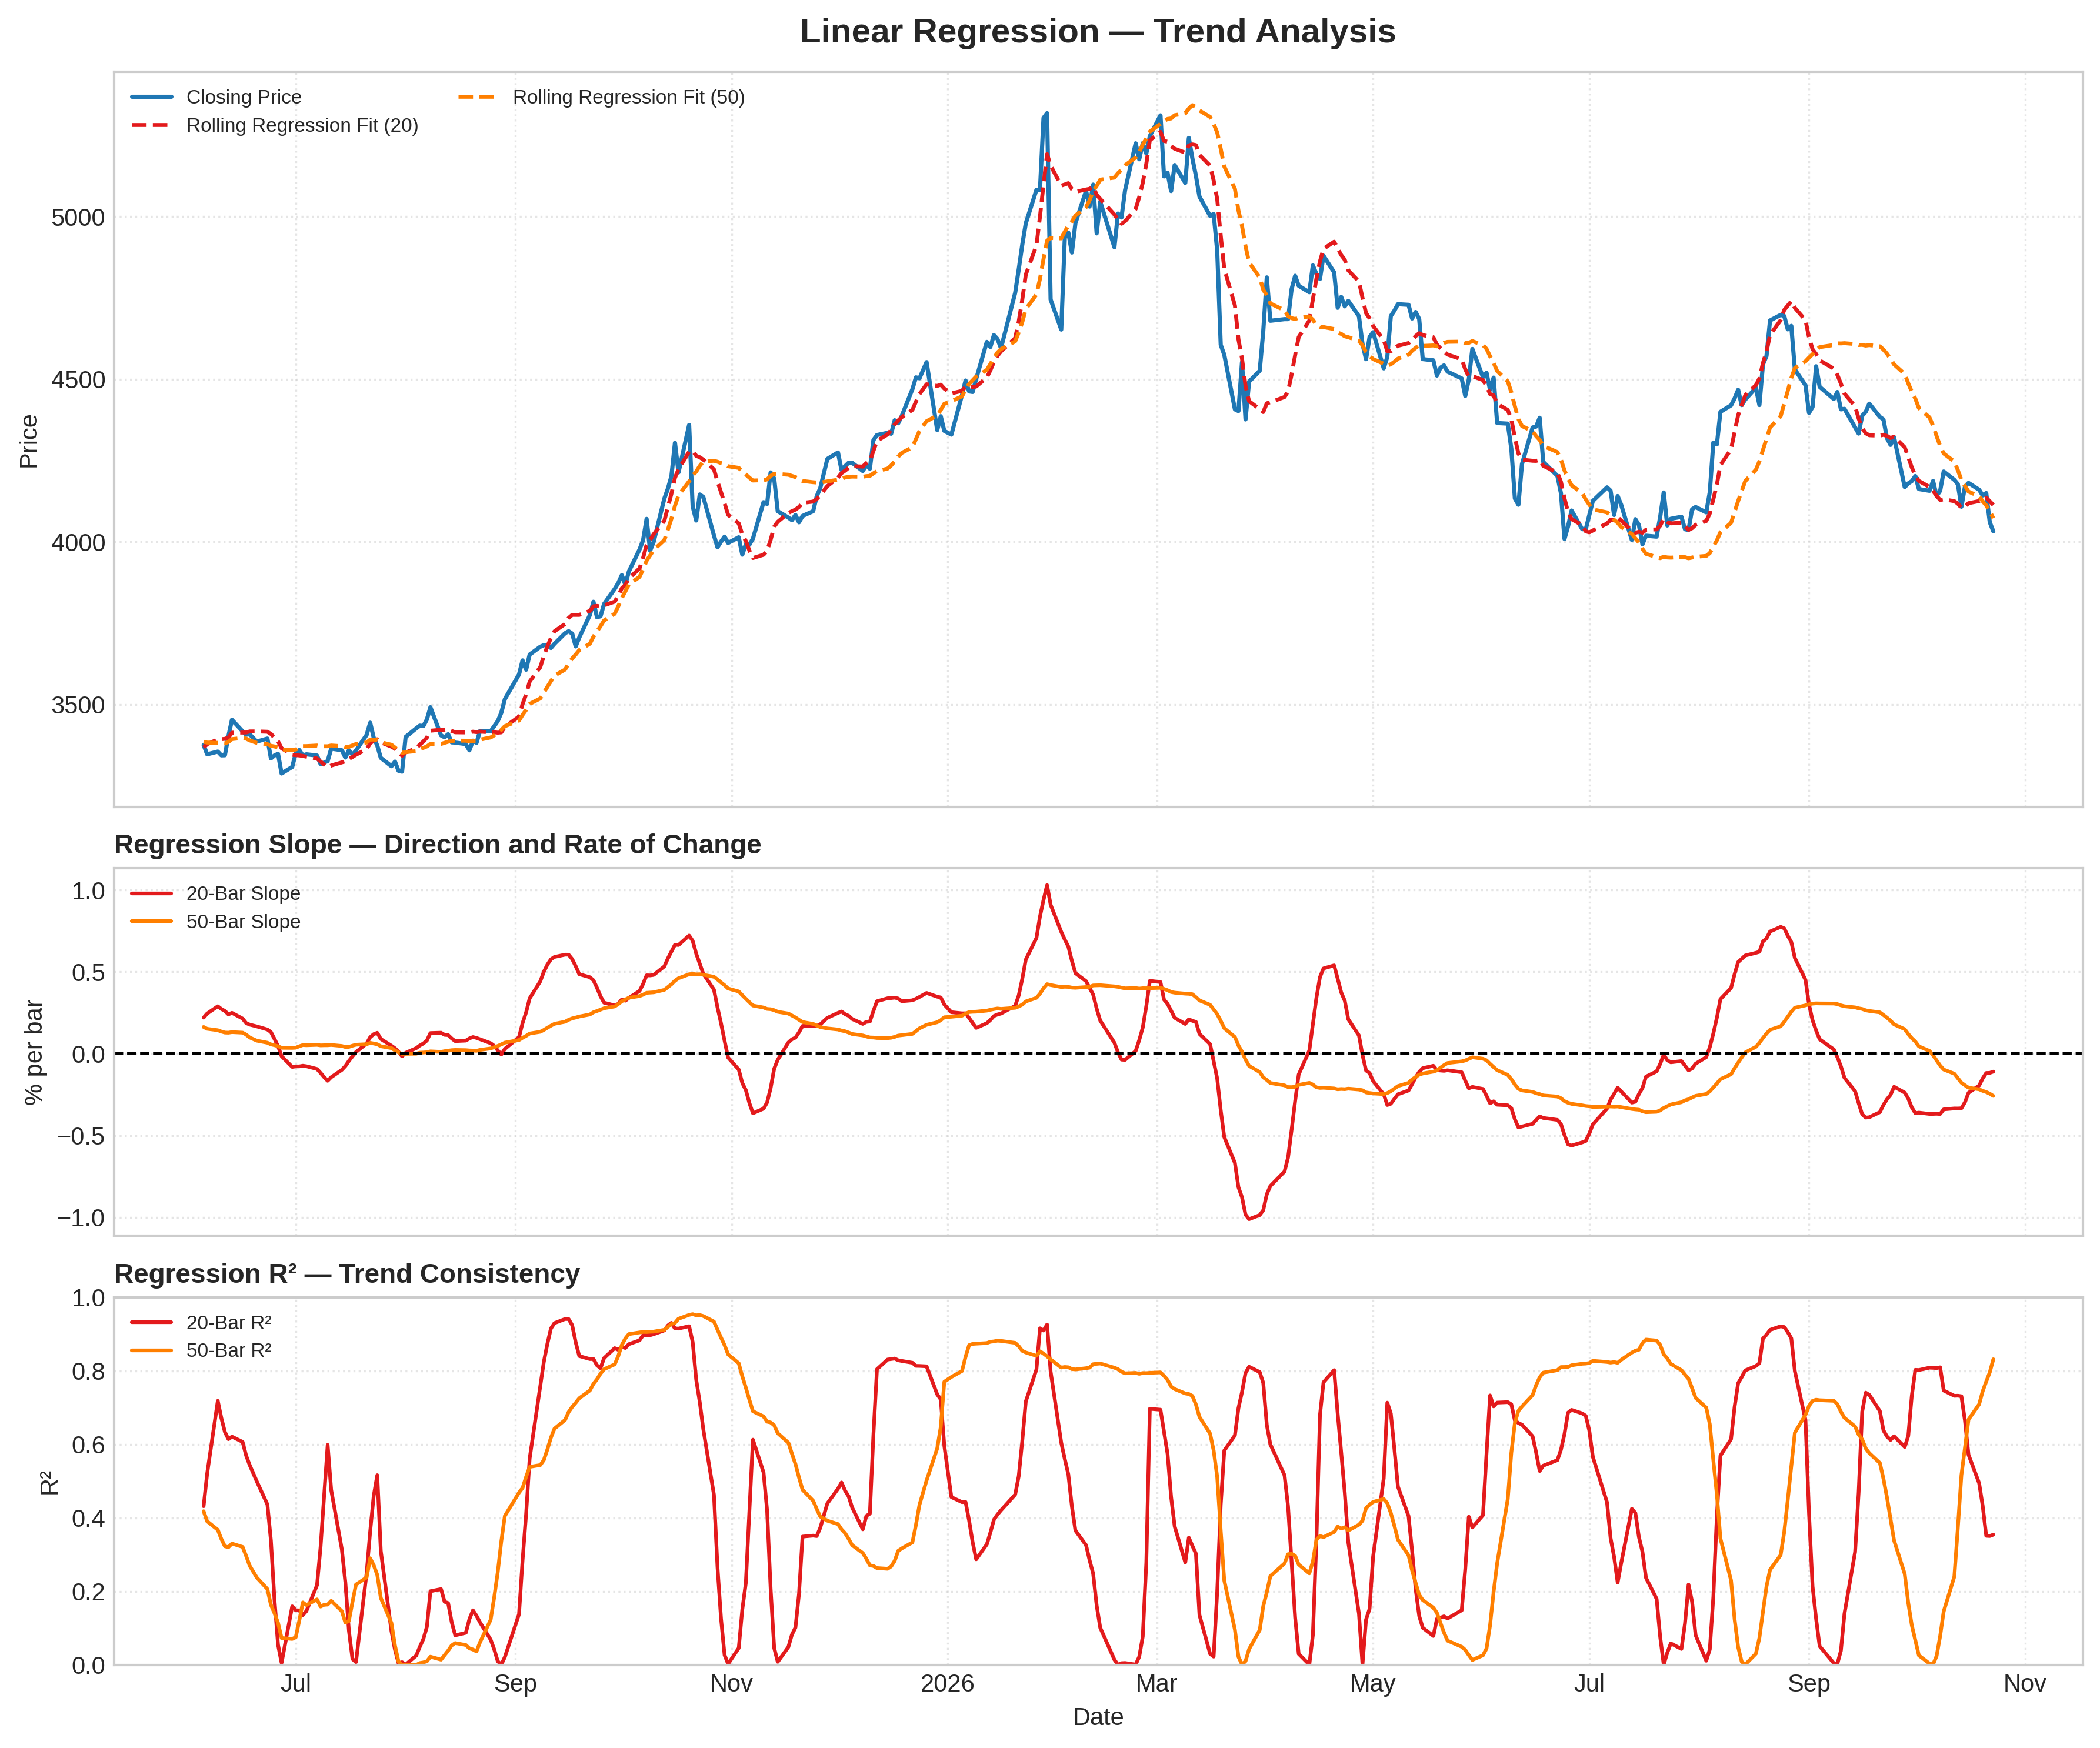Click the 'Nov' tick at the right end of the date axis
The height and width of the screenshot is (1748, 2100).
coord(2025,1683)
